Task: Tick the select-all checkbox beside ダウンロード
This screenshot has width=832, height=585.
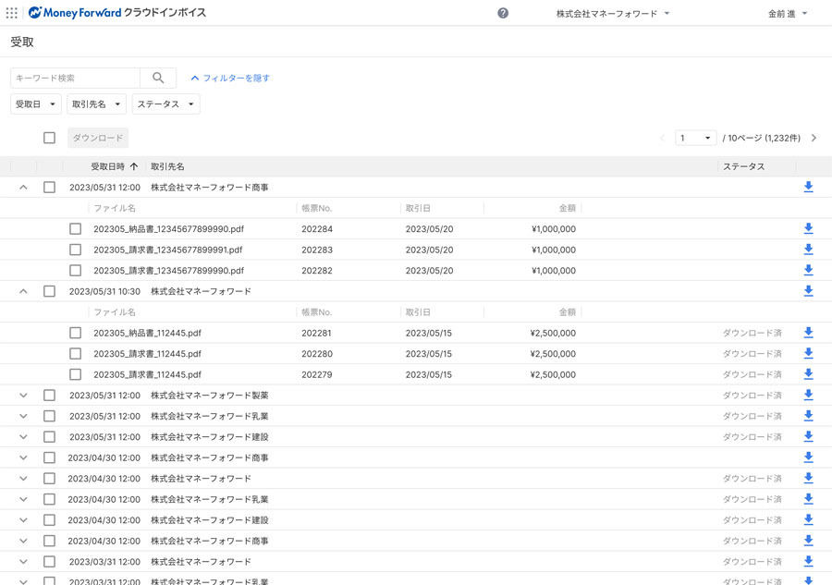Action: point(49,138)
